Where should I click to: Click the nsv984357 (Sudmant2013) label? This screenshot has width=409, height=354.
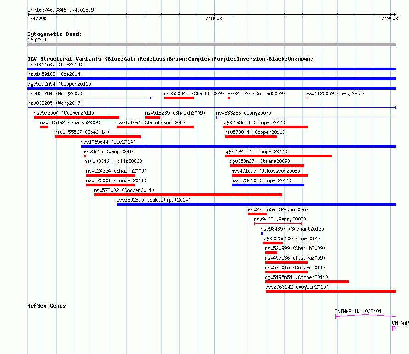(292, 229)
